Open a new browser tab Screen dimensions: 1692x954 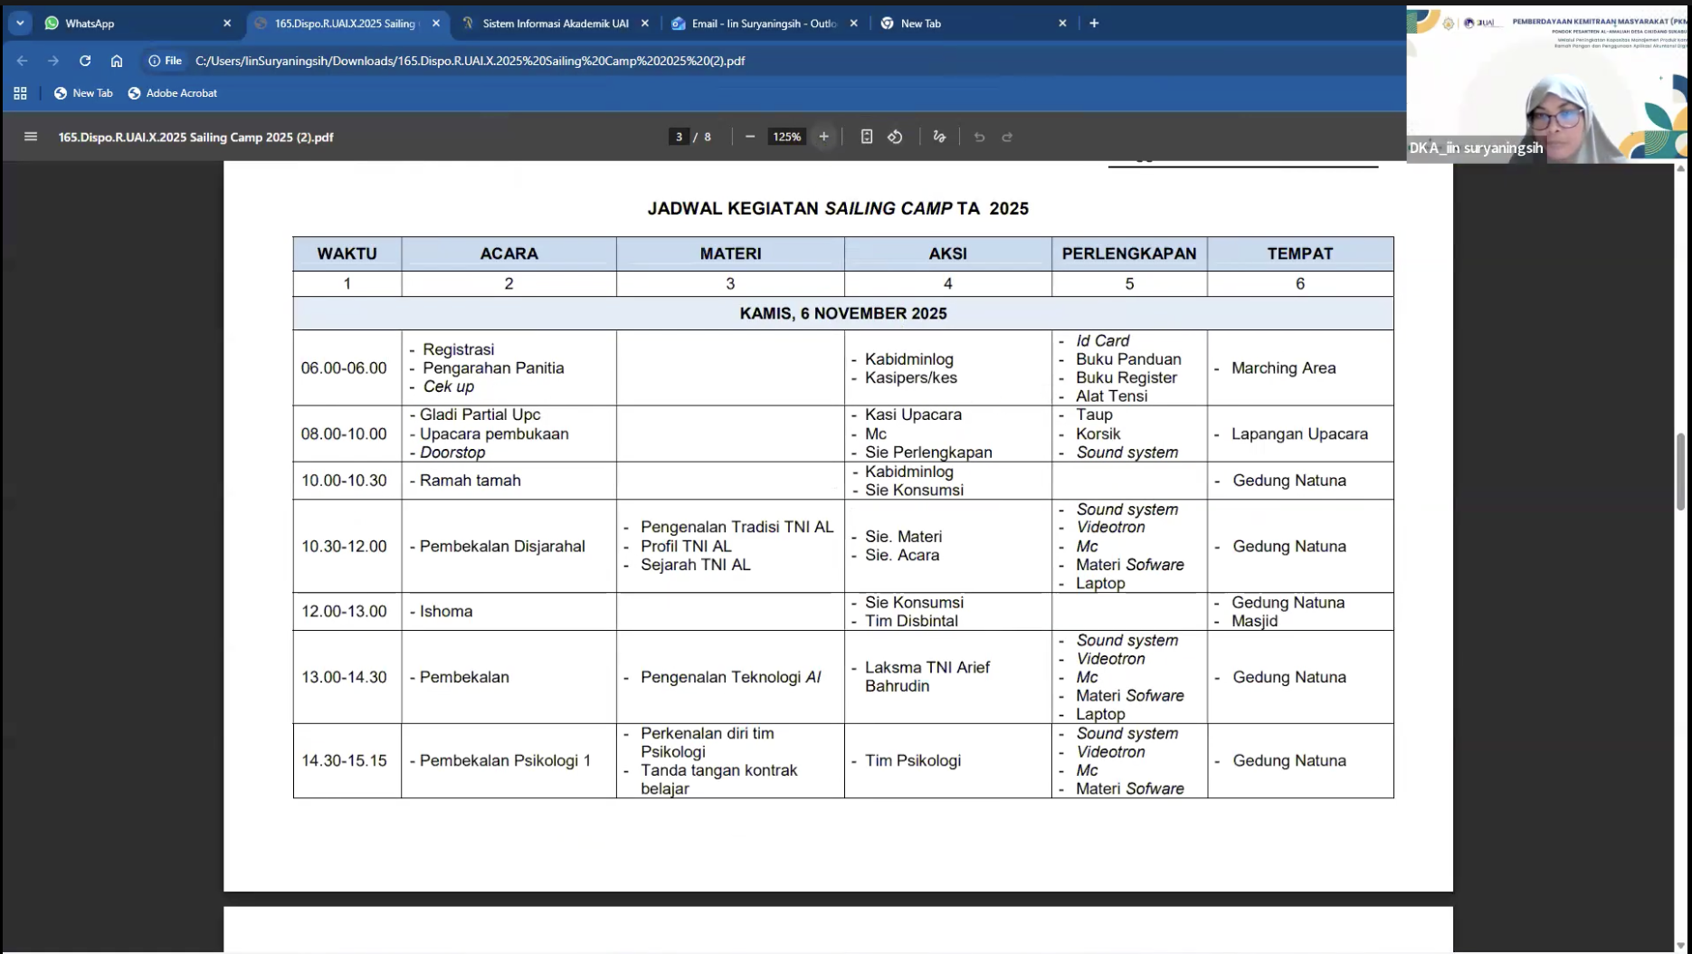[x=1094, y=24]
